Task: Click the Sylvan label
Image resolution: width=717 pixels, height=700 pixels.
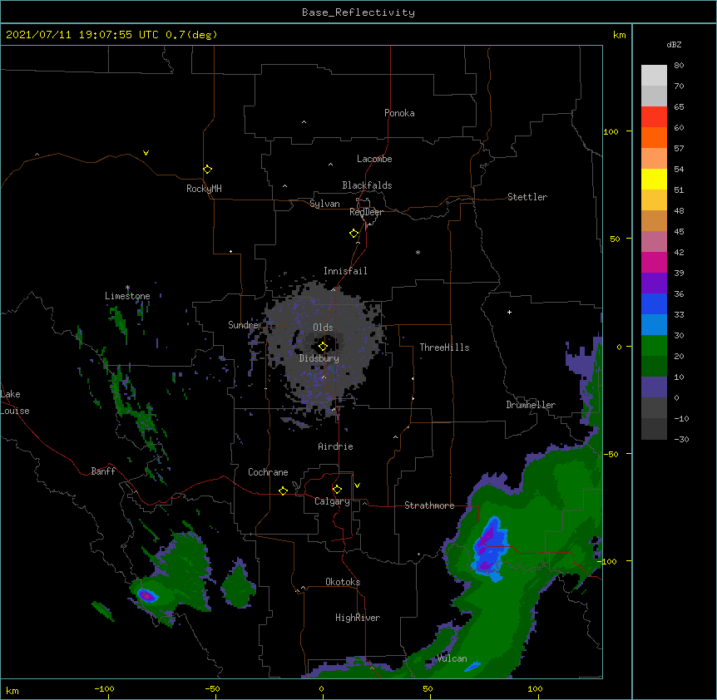Action: (324, 204)
